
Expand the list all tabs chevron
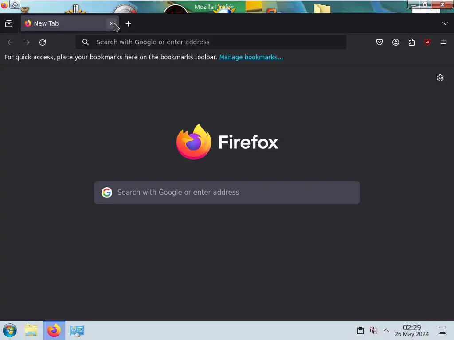445,23
